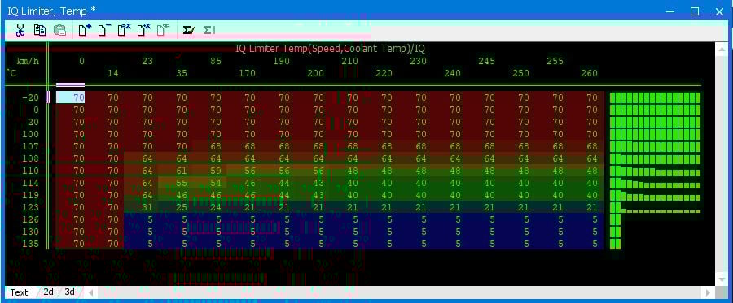Click the page-plus add value icon
Image resolution: width=733 pixels, height=303 pixels.
point(85,30)
